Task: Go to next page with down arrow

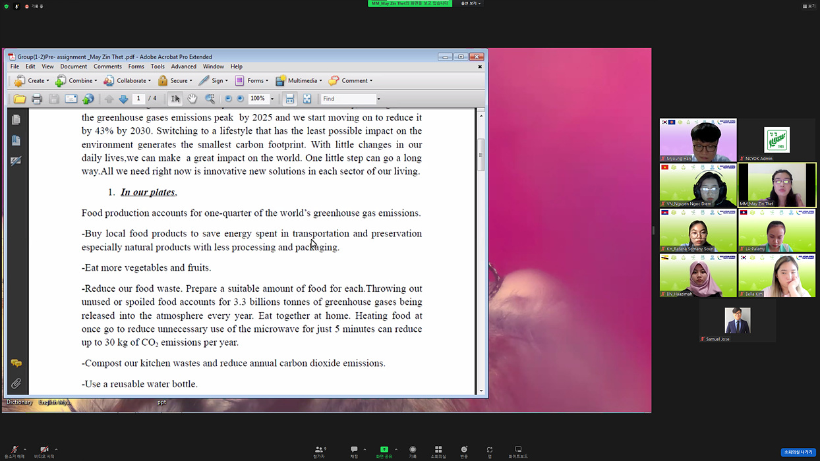Action: tap(123, 99)
